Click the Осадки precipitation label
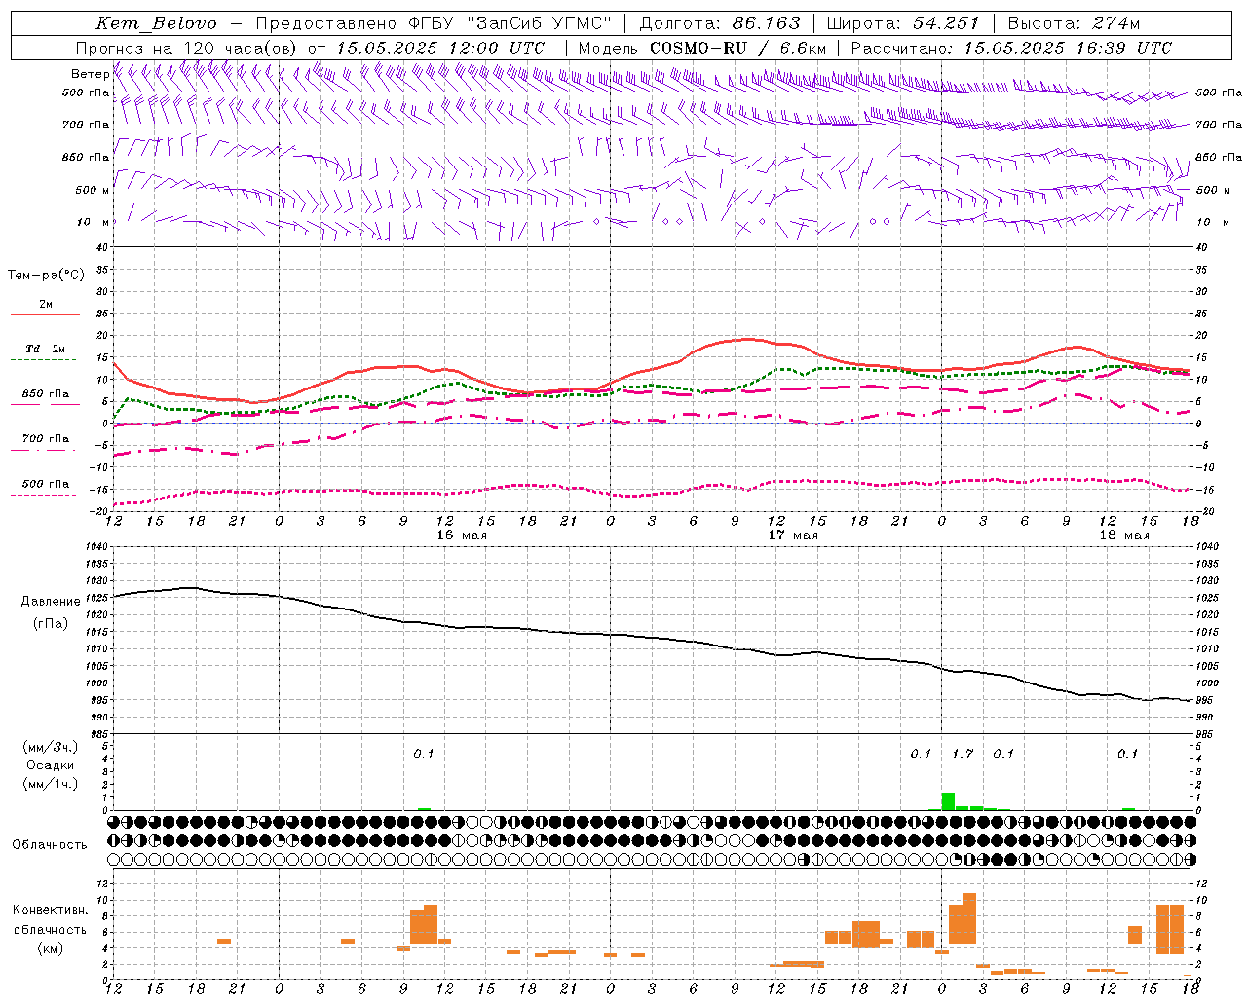Viewport: 1247px width, 997px height. pos(50,765)
